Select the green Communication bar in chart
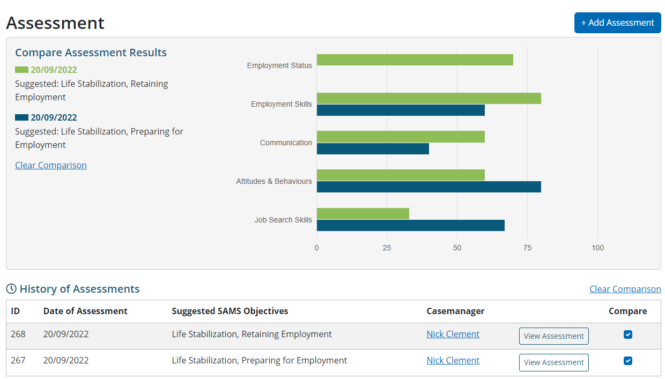665x379 pixels. coord(401,137)
